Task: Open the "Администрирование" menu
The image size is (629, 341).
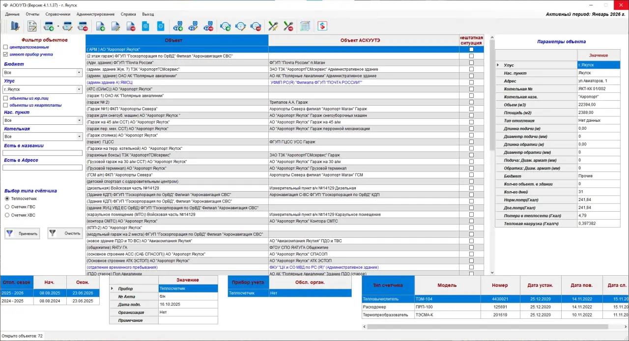Action: tap(95, 14)
